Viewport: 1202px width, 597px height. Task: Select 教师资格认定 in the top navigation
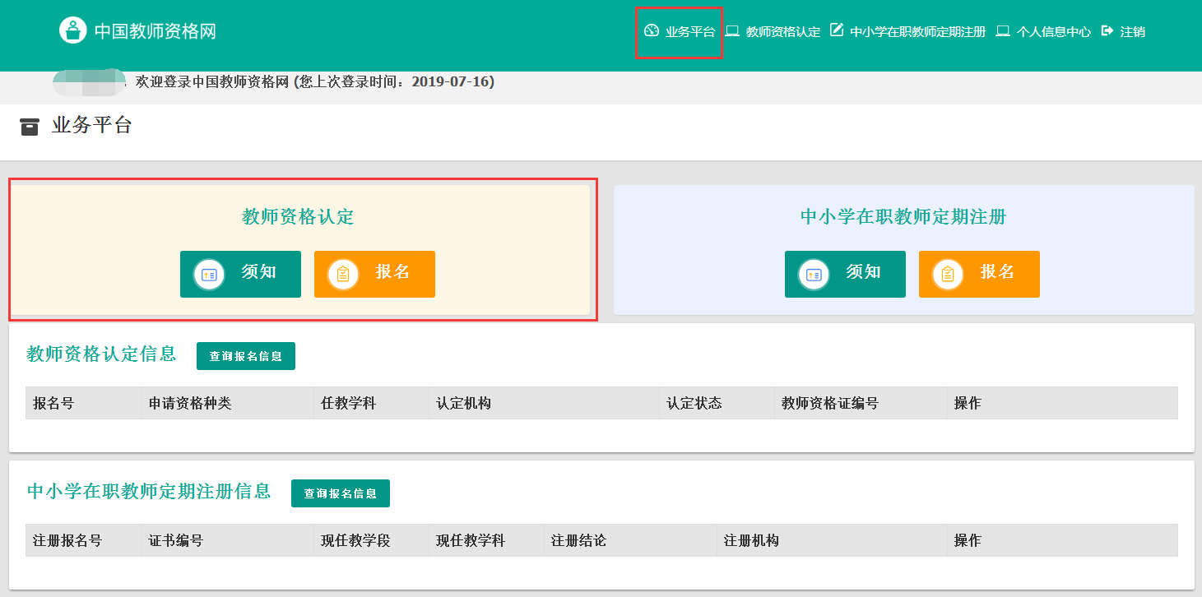coord(783,32)
